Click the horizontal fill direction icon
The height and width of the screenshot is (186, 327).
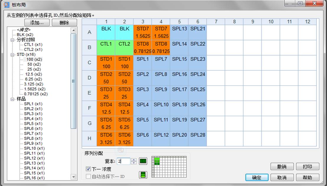[143, 161]
